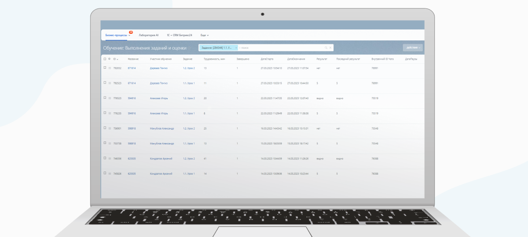Open grid settings gear icon
The width and height of the screenshot is (528, 237).
coord(110,58)
